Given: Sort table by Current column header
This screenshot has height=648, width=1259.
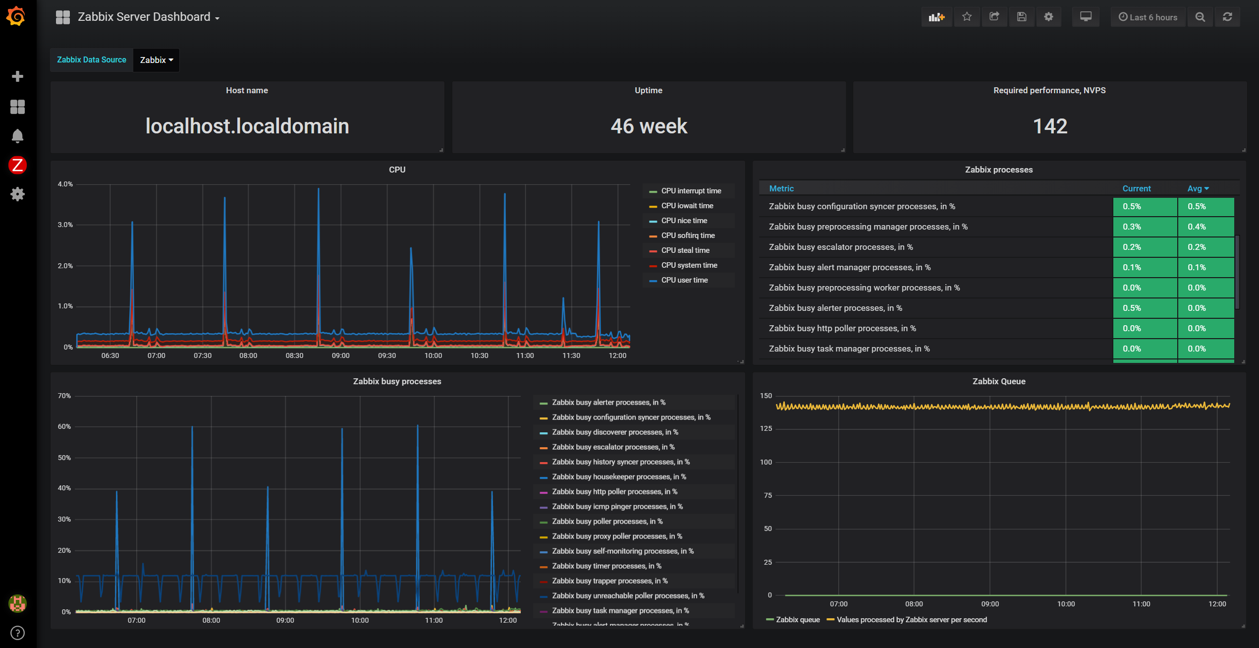Looking at the screenshot, I should (1136, 188).
